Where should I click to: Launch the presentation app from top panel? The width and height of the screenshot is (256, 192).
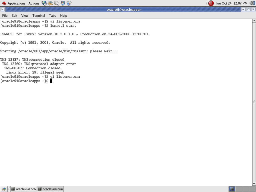(x=63, y=3)
